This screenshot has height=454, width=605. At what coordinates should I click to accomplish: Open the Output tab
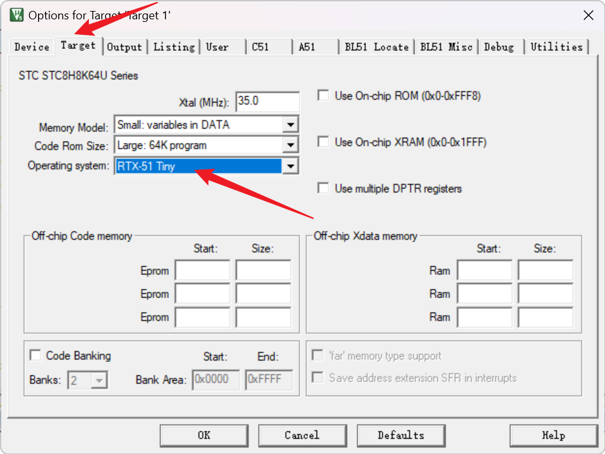[x=124, y=47]
